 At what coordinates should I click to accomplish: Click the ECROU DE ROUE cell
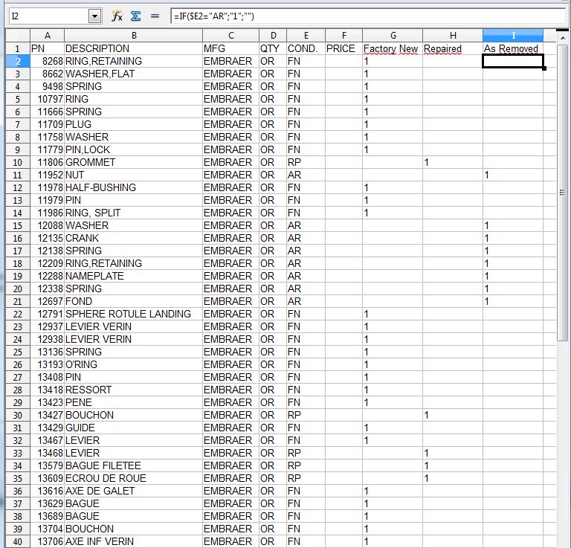tap(133, 478)
